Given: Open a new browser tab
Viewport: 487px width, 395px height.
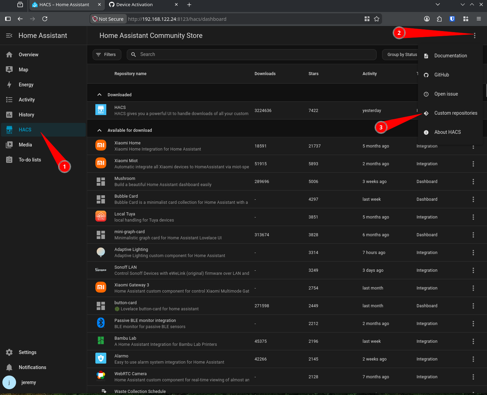Looking at the screenshot, I should [189, 5].
